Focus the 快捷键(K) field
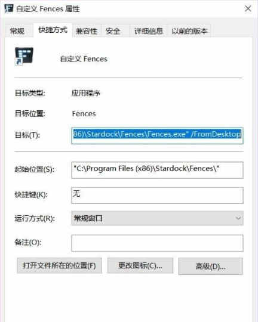258x322 pixels. click(x=158, y=196)
